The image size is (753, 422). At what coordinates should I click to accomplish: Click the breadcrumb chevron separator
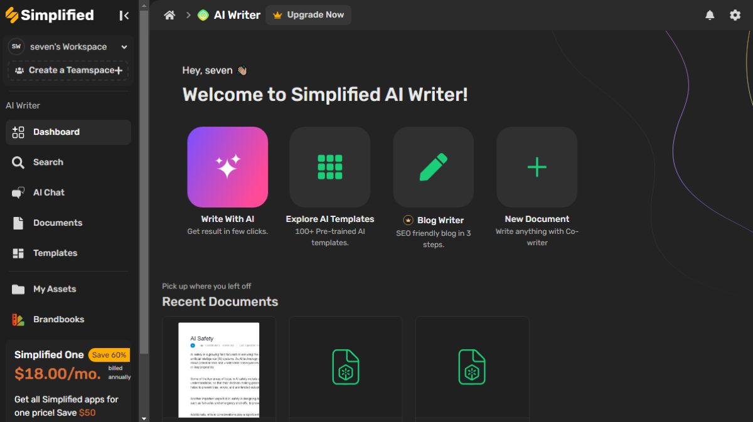pyautogui.click(x=188, y=15)
